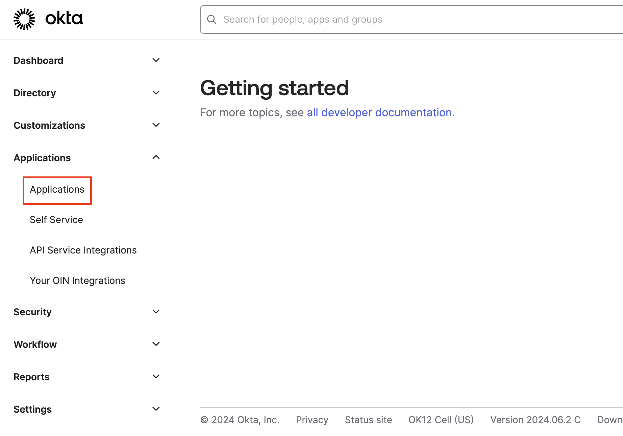Expand the Security chevron
The image size is (623, 436).
(156, 312)
